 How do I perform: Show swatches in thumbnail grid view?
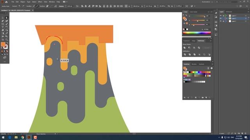coord(211,68)
